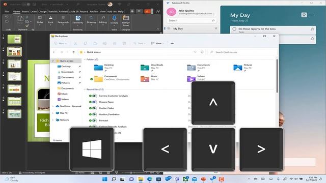Click the Excel icon on the taskbar
The height and width of the screenshot is (183, 326).
tap(185, 179)
